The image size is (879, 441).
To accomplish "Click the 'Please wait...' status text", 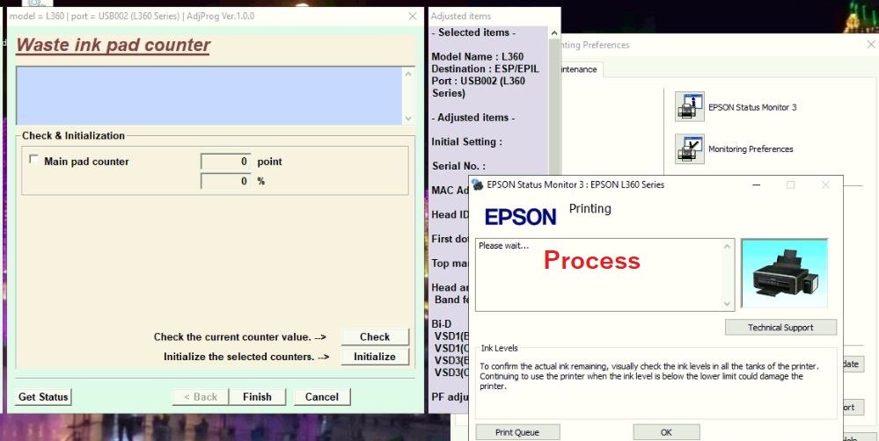I will 503,245.
